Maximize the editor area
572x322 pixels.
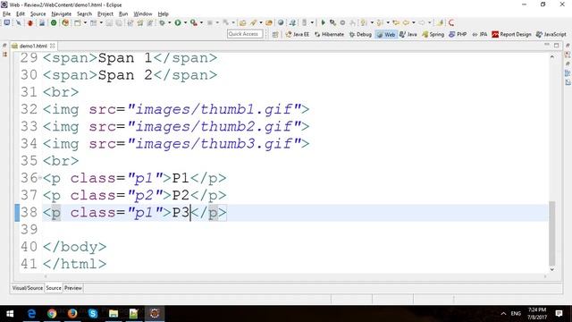click(556, 46)
